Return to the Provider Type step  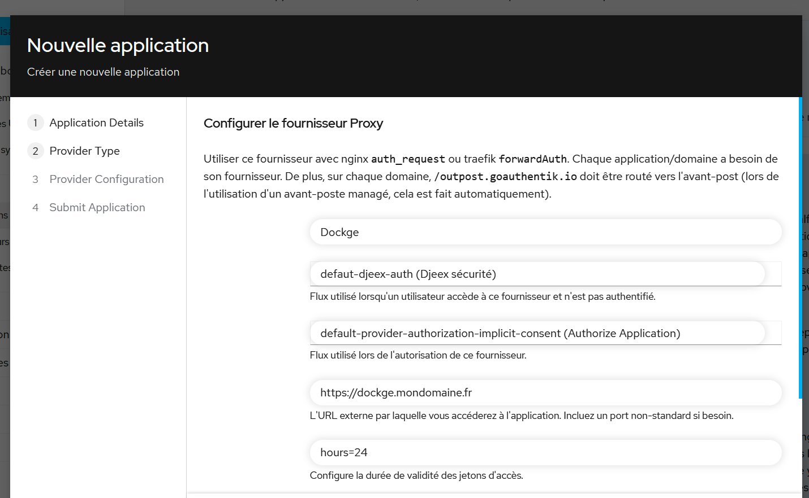[84, 151]
